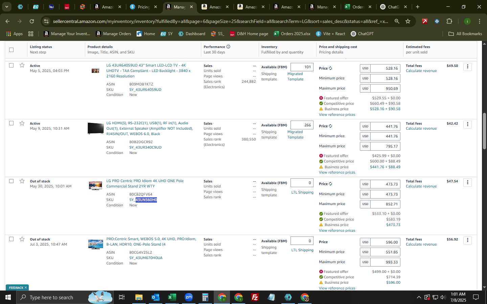Bookmark this page with the star icon
487x304 pixels.
[408, 21]
